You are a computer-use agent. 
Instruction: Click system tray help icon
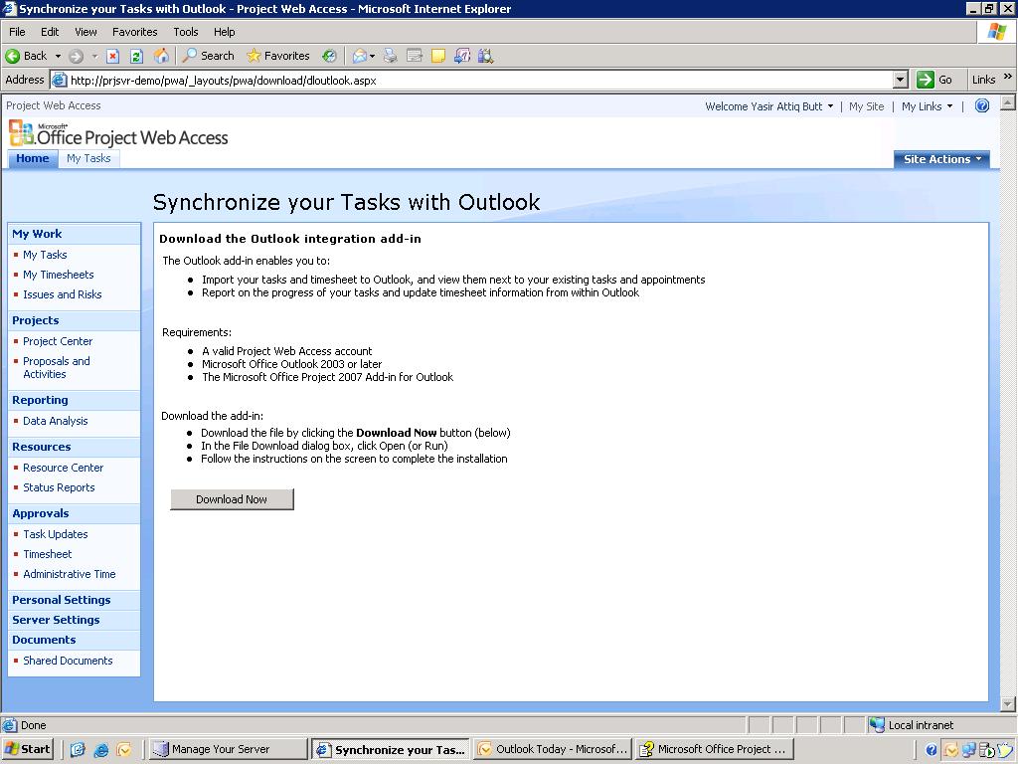tap(931, 750)
